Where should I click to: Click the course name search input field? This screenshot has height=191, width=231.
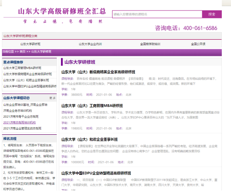coord(157,14)
